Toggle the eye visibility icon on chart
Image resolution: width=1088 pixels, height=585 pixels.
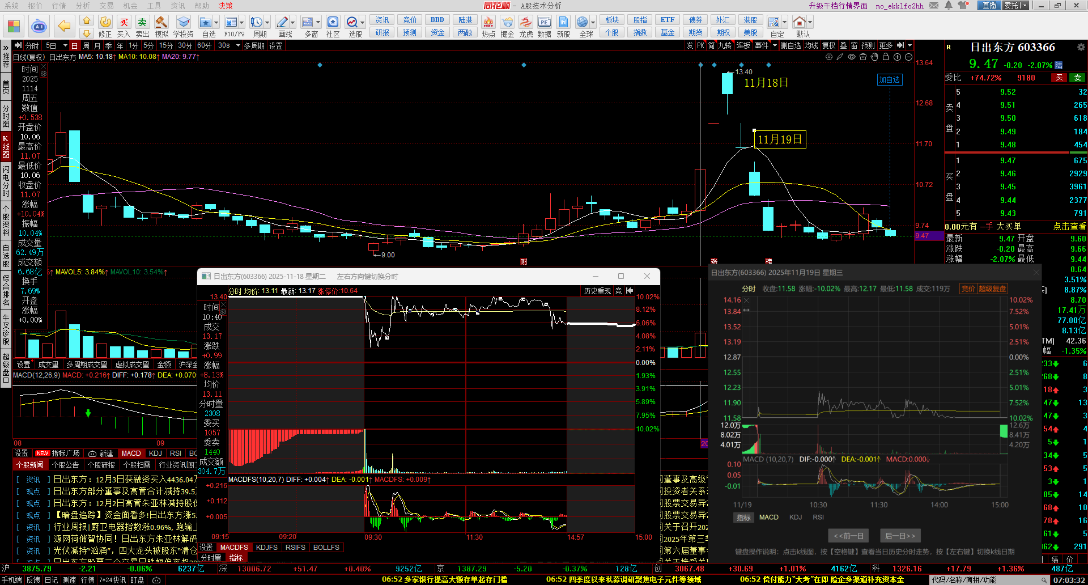[852, 57]
